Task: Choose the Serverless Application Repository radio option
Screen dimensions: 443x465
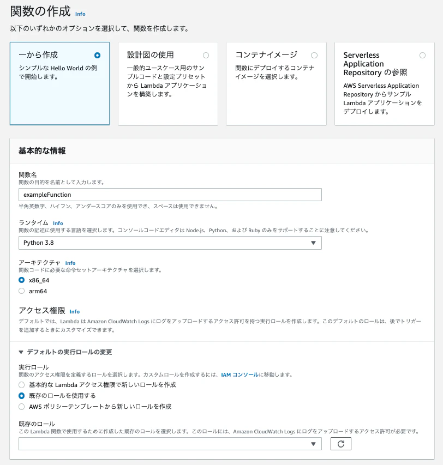Action: [x=422, y=56]
